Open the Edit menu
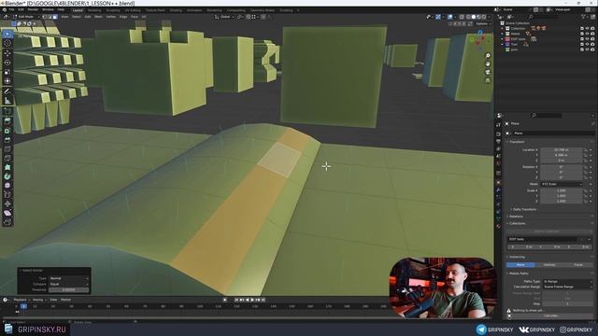This screenshot has width=598, height=336. pos(21,9)
